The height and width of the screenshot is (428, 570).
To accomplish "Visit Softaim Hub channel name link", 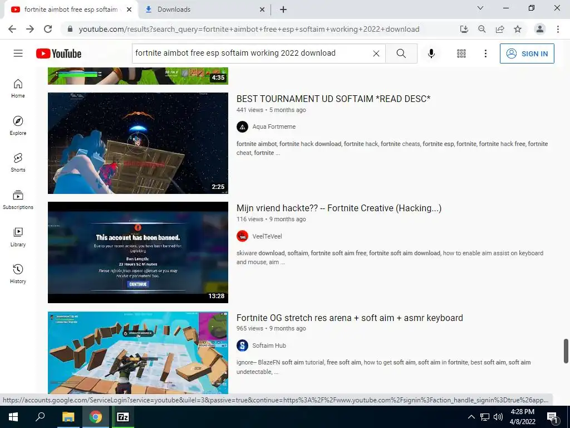I will tap(269, 346).
